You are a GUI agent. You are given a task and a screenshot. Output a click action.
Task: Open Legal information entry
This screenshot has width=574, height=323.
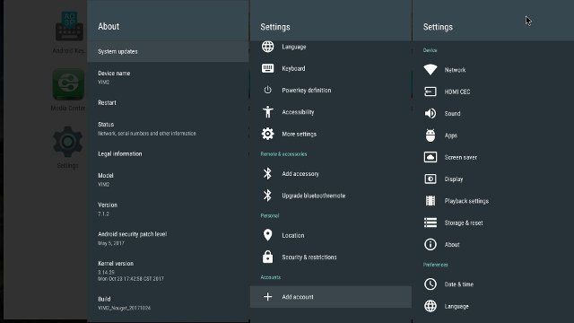coord(168,153)
